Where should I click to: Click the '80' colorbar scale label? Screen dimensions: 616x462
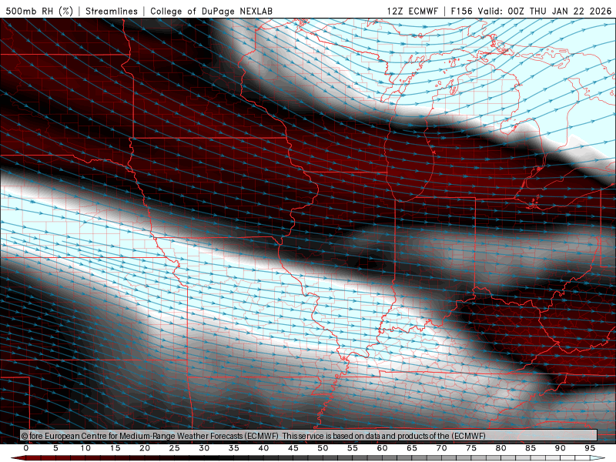(500, 448)
